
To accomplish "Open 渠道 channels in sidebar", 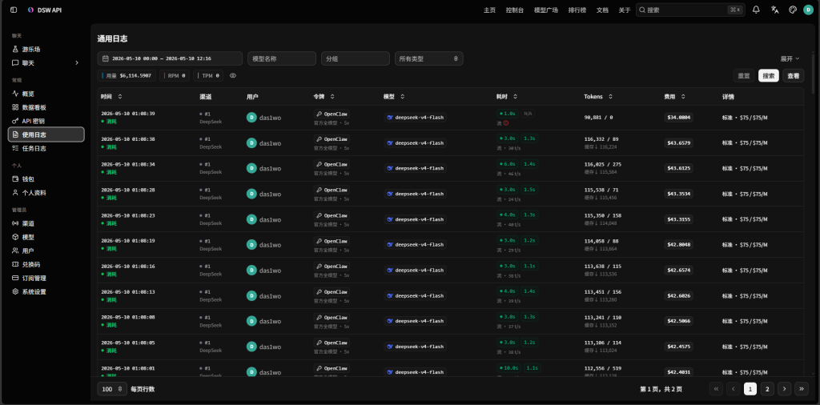I will point(46,223).
